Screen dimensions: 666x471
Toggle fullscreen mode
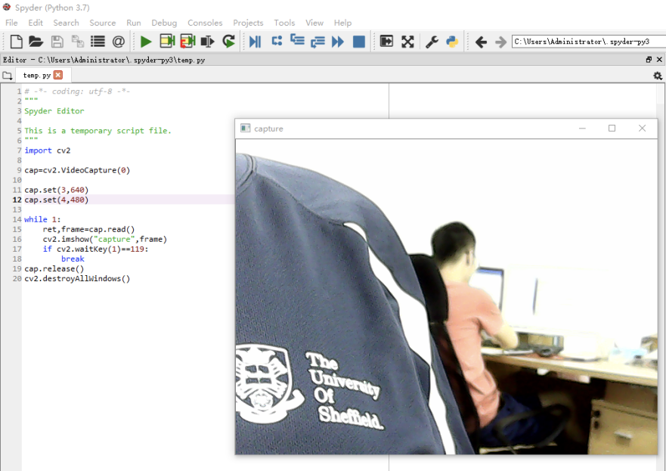(x=407, y=42)
